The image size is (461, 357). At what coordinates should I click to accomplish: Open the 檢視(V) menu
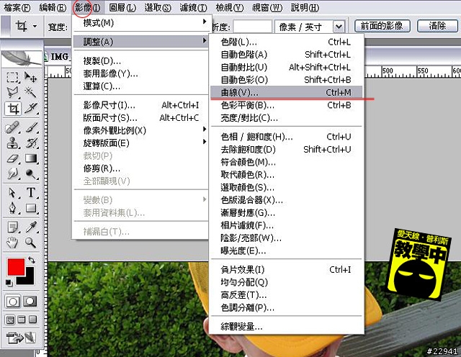pyautogui.click(x=229, y=8)
